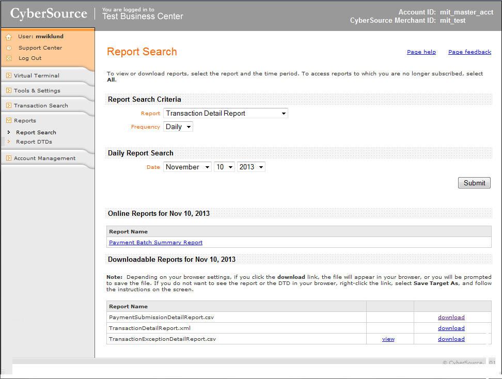This screenshot has height=379, width=502.
Task: Open the Page feedback link
Action: click(469, 52)
